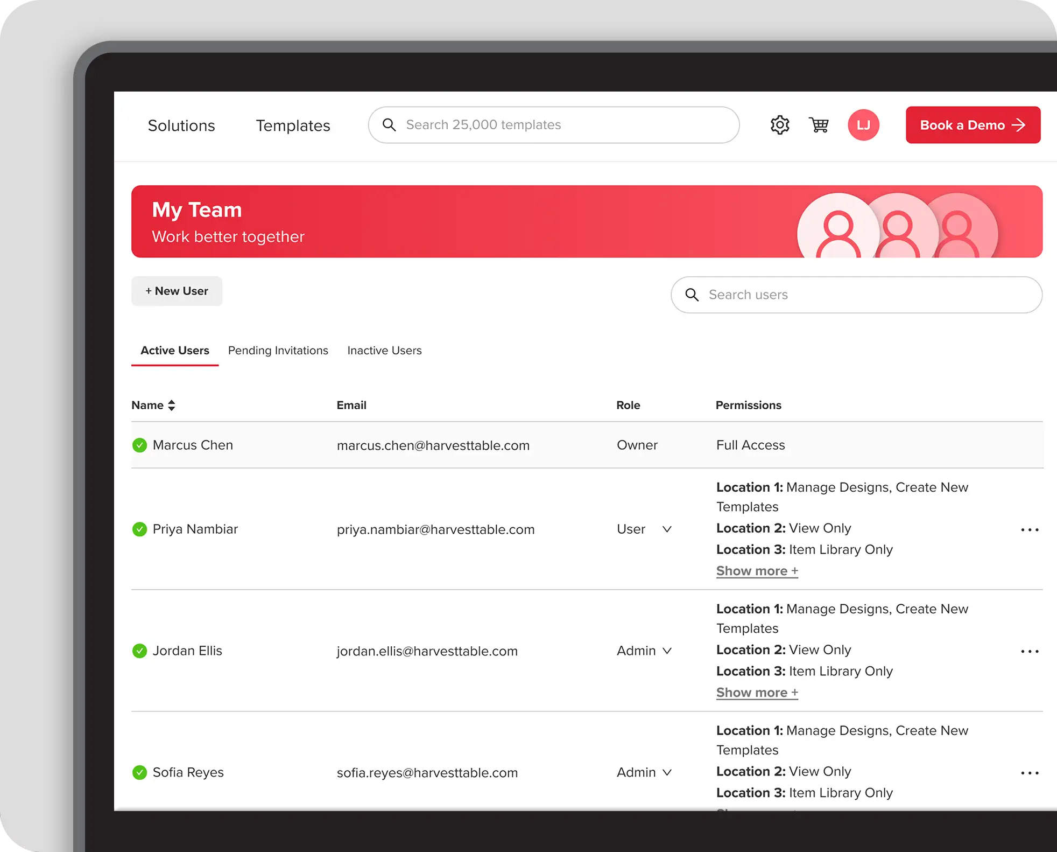This screenshot has height=852, width=1057.
Task: Open the shopping cart
Action: [819, 124]
